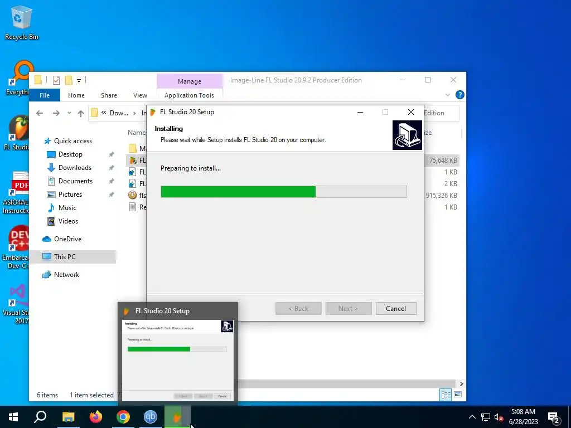
Task: Unpin Downloads using its pin icon
Action: pyautogui.click(x=111, y=168)
